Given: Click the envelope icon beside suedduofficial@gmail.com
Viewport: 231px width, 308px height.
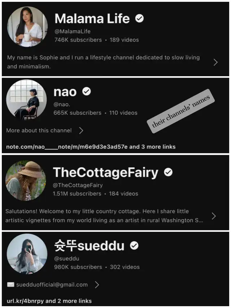Looking at the screenshot, I should pos(10,285).
